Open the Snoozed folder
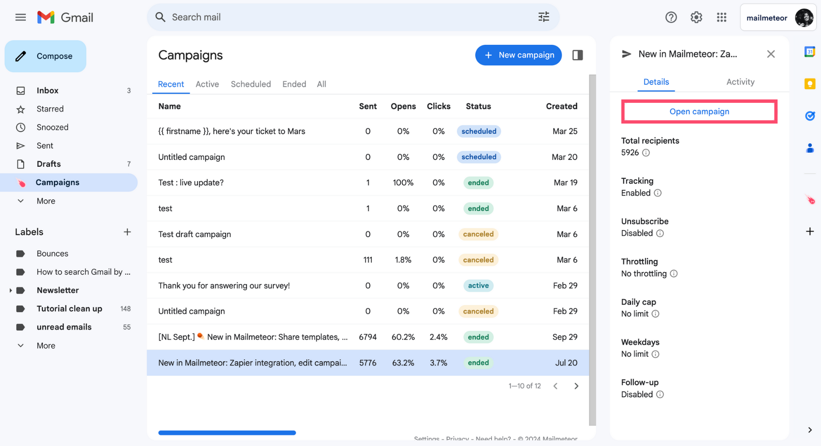Image resolution: width=821 pixels, height=446 pixels. tap(69, 127)
